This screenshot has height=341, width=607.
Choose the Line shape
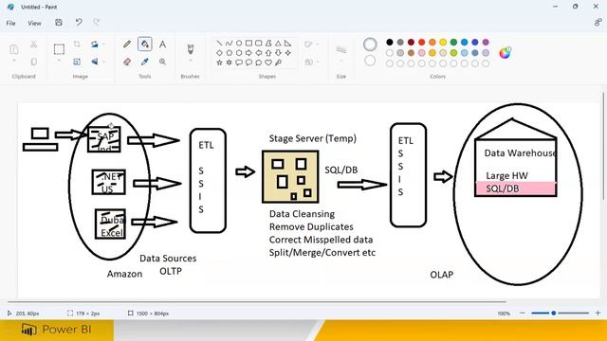tap(219, 43)
